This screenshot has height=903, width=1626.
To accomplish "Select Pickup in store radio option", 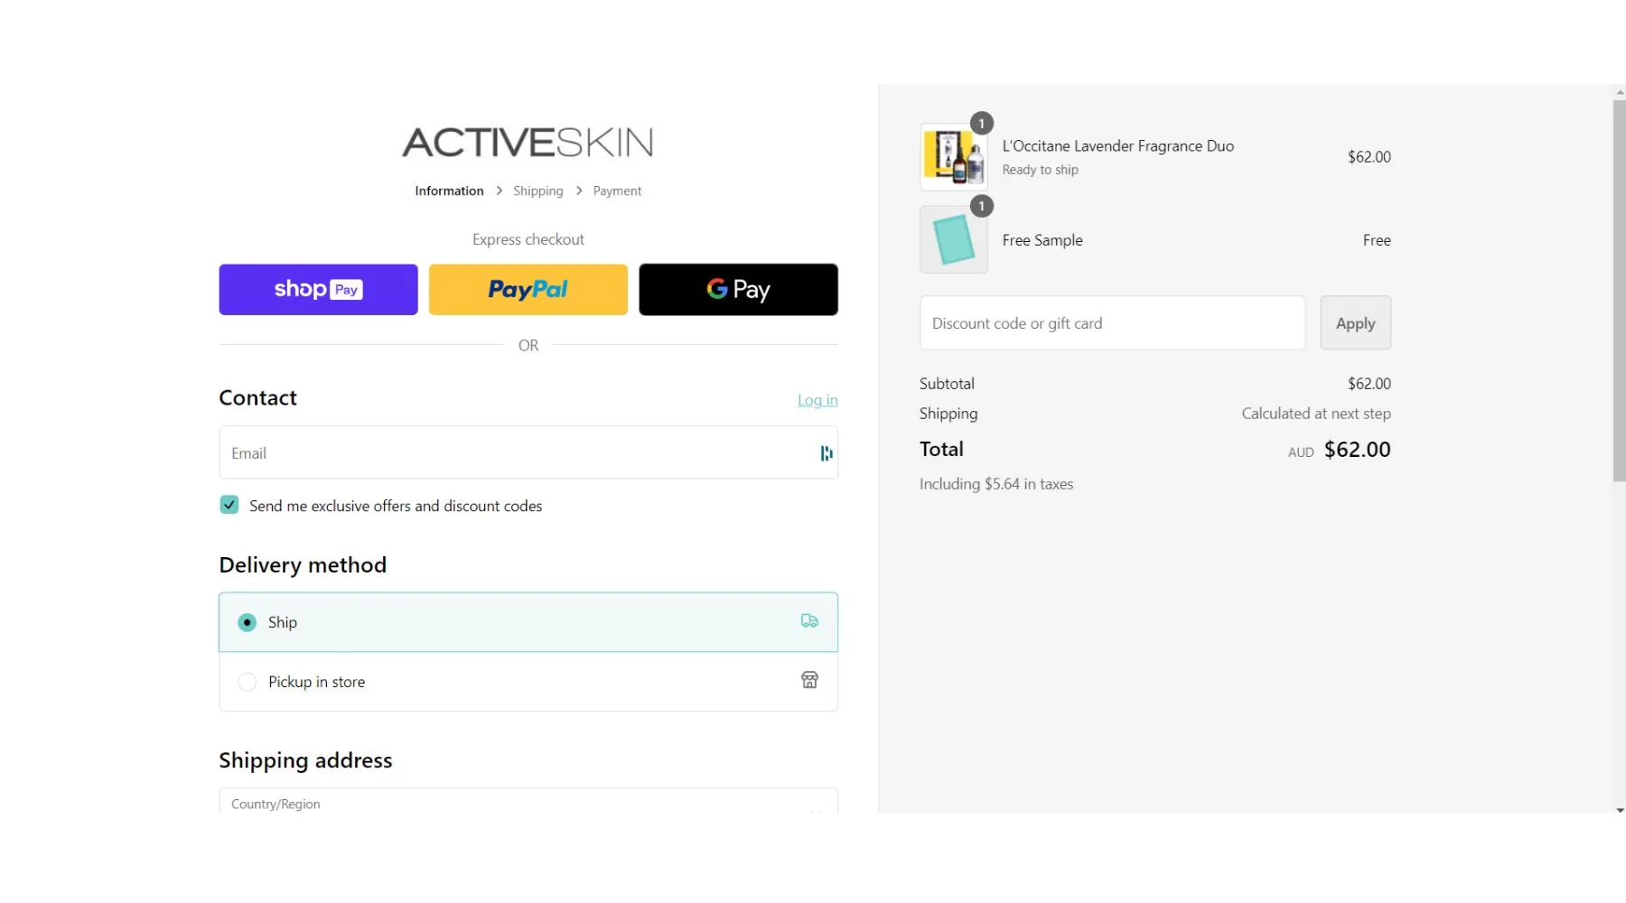I will tap(247, 682).
